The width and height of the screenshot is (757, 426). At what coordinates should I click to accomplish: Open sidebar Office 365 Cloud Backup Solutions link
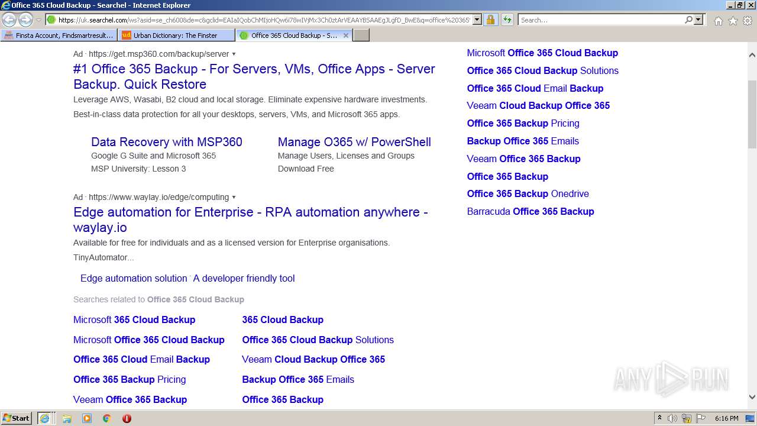(x=542, y=70)
